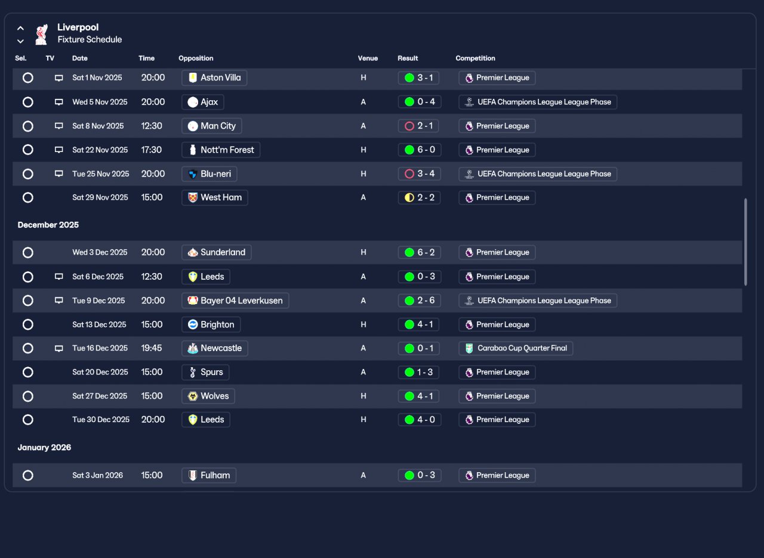Open the Man City opposition link
Screen dimensions: 764x558
click(x=212, y=126)
